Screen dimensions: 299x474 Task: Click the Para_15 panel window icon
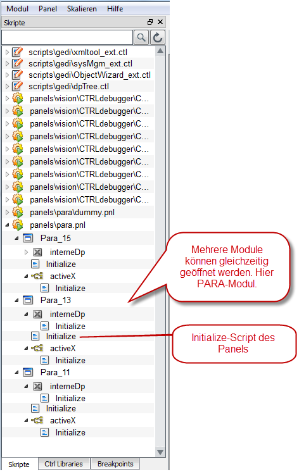(x=28, y=238)
